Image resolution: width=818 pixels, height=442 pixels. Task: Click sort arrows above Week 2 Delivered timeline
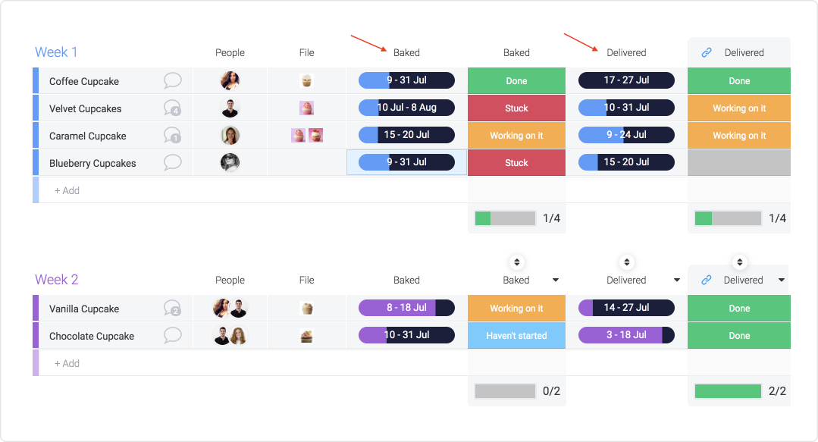coord(626,262)
